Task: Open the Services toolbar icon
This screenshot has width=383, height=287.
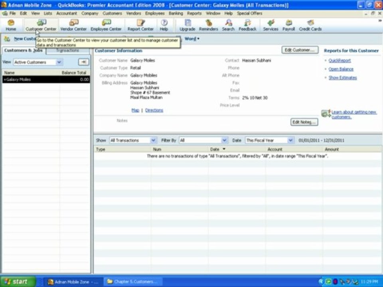Action: (270, 26)
